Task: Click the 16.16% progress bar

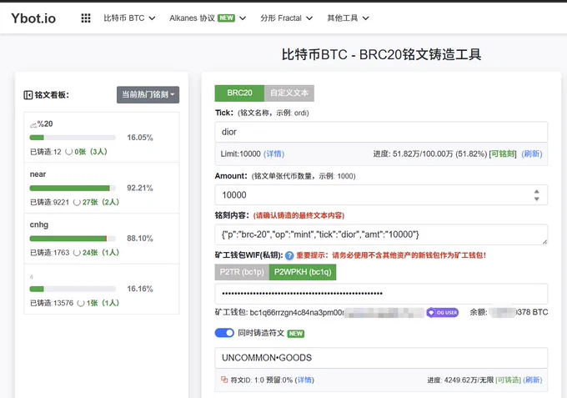Action: [x=73, y=289]
